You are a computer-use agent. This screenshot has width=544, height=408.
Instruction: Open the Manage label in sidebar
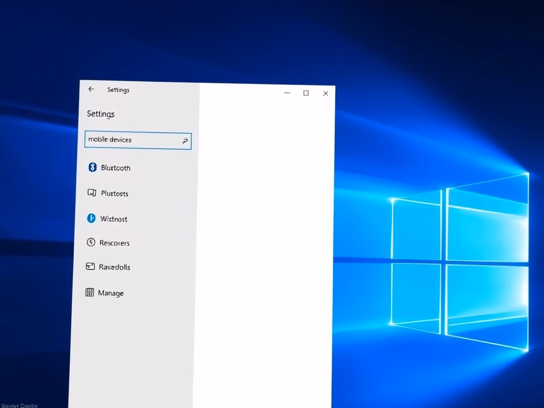110,293
